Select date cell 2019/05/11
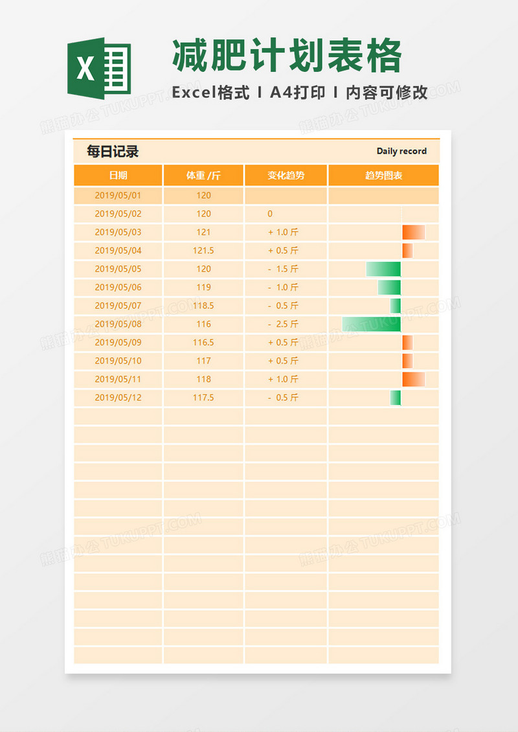Viewport: 518px width, 732px height. [x=118, y=379]
